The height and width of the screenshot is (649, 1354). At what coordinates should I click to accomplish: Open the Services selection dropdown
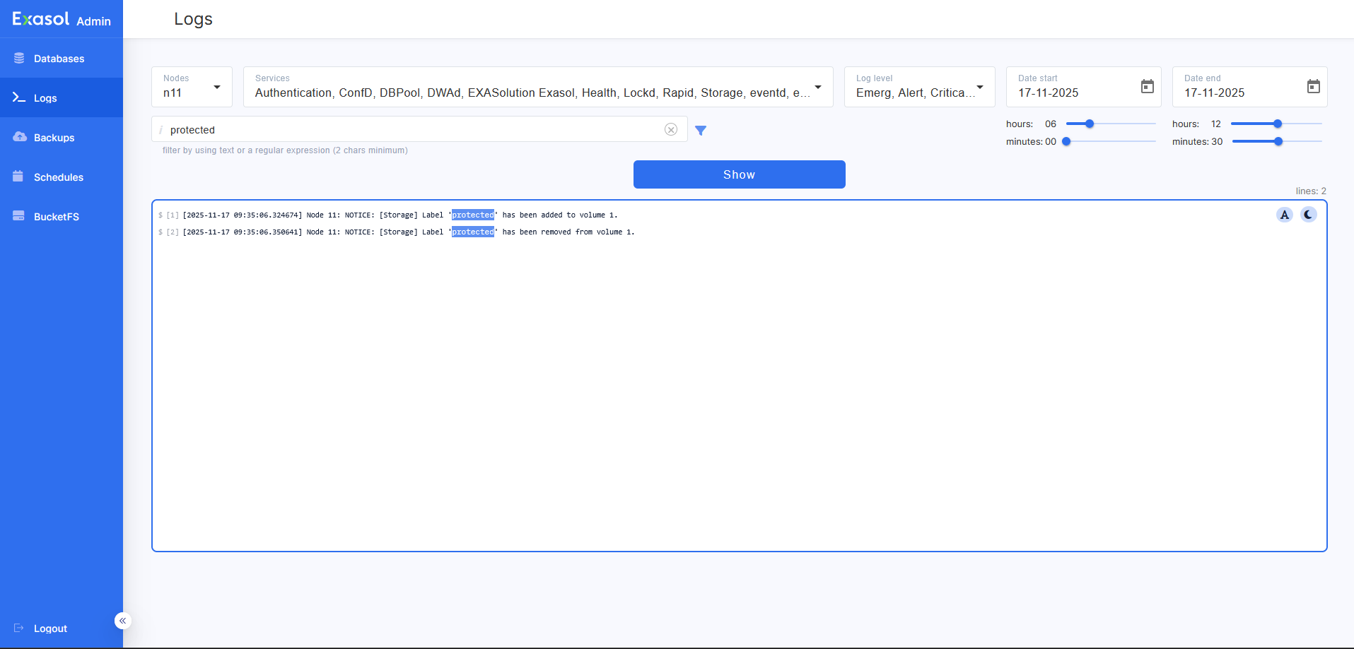pos(818,86)
